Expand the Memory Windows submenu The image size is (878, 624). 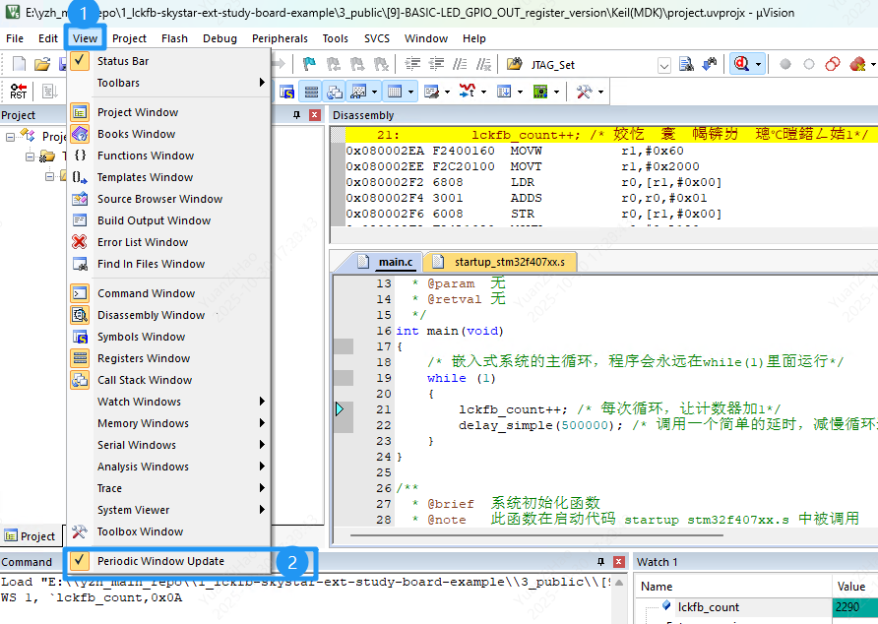click(143, 423)
